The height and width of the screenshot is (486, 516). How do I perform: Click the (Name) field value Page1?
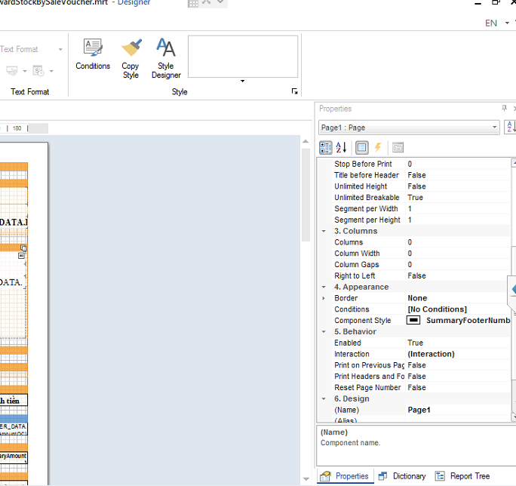[419, 410]
